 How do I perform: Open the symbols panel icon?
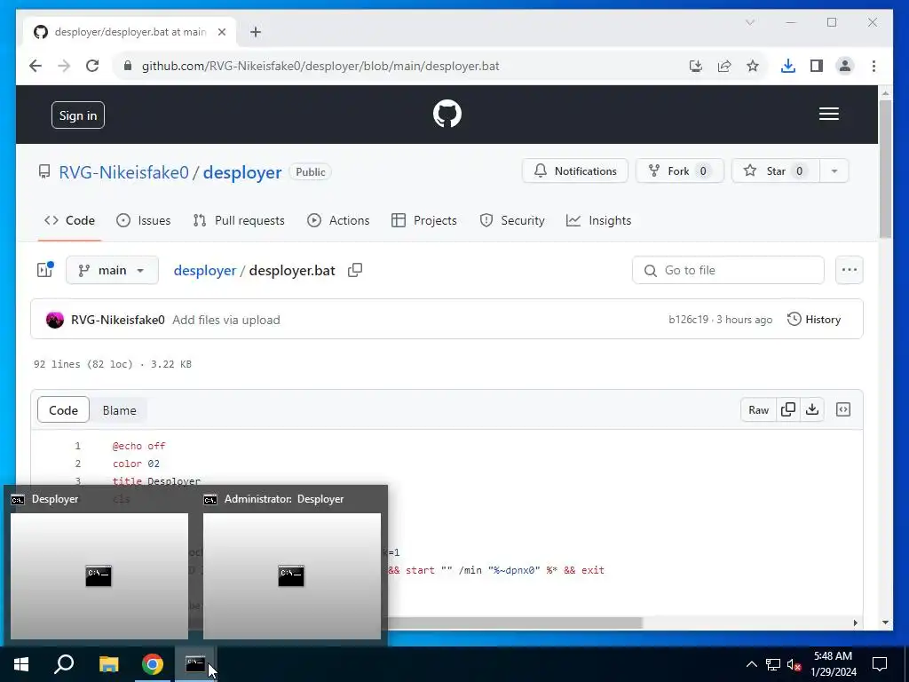(843, 410)
